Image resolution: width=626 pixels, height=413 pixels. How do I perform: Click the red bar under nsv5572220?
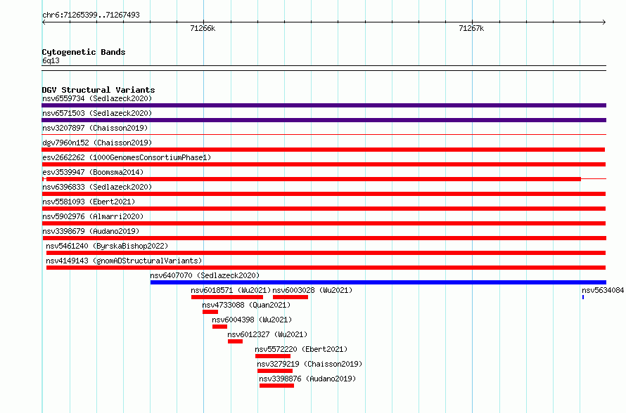pyautogui.click(x=273, y=356)
